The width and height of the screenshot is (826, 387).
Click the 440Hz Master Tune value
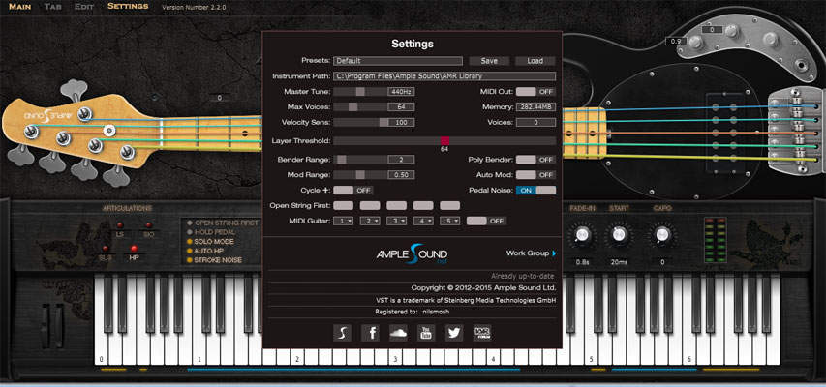click(401, 92)
